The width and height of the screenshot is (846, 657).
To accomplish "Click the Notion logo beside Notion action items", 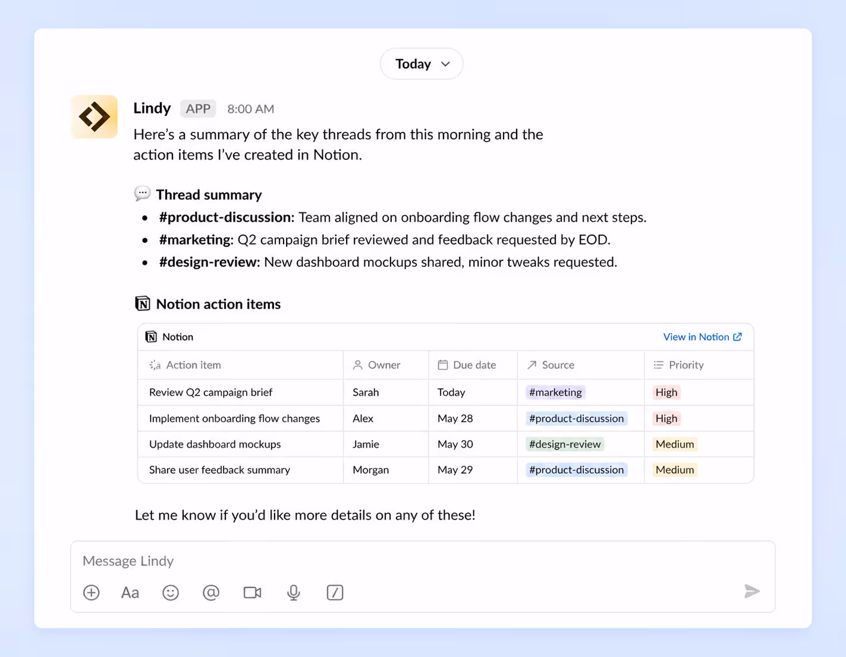I will click(x=143, y=303).
